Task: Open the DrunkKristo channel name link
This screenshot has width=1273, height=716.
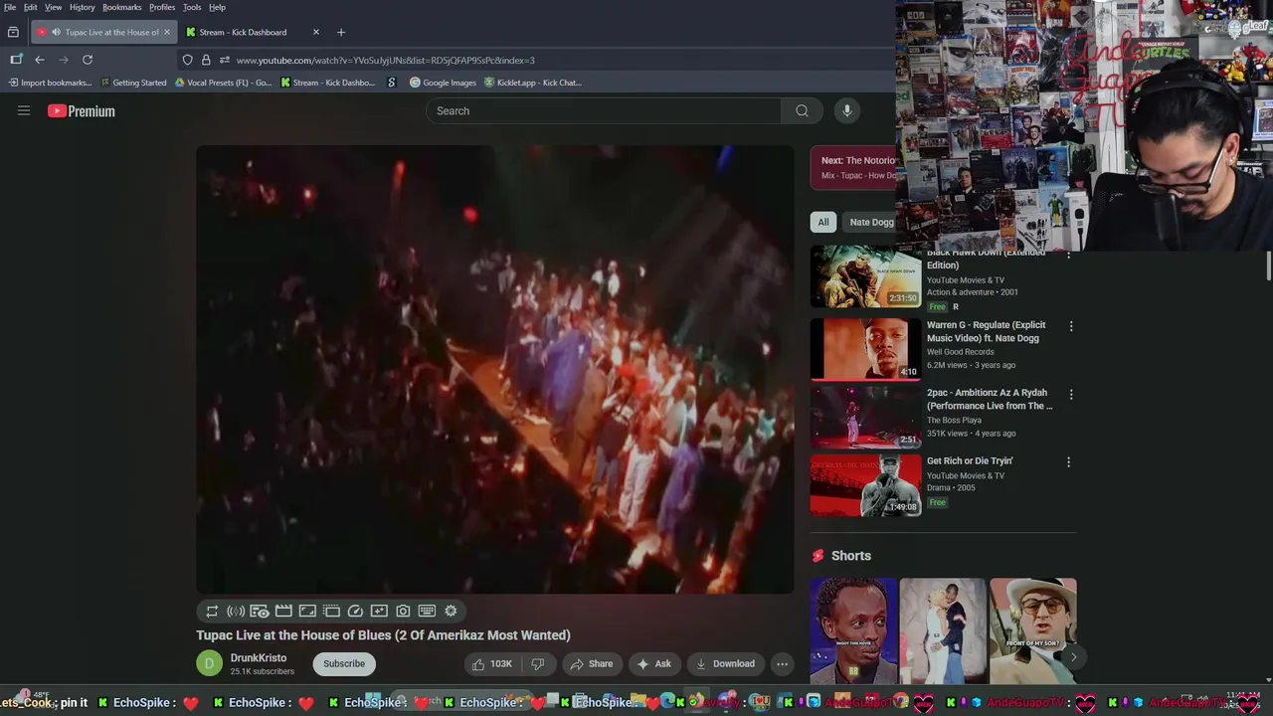Action: coord(259,657)
